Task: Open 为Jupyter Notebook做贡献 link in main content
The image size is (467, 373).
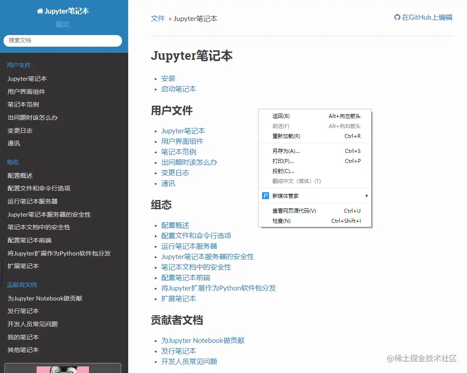Action: tap(203, 341)
